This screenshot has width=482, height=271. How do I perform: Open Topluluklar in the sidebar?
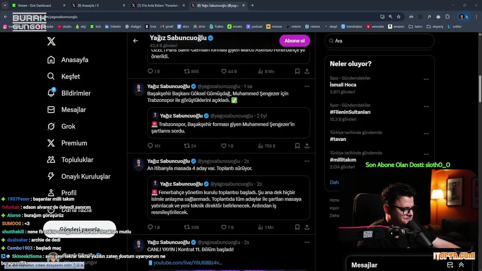[x=70, y=160]
